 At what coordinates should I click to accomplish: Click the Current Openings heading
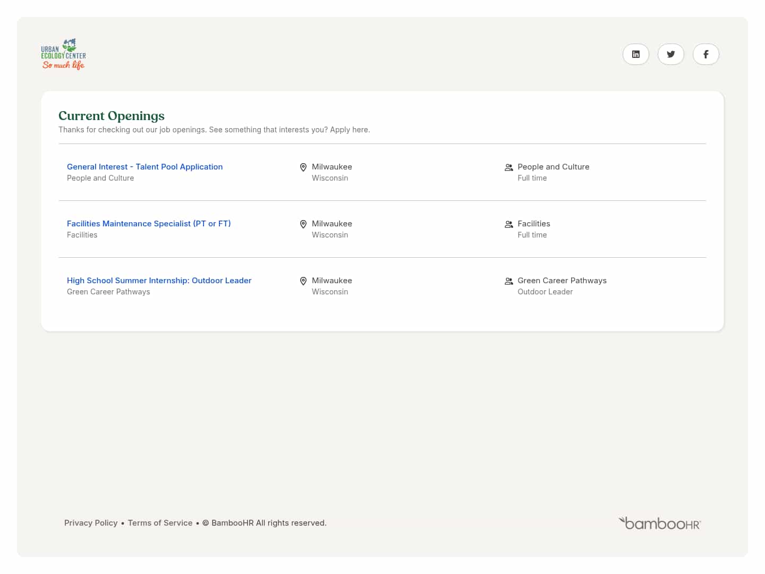tap(111, 115)
